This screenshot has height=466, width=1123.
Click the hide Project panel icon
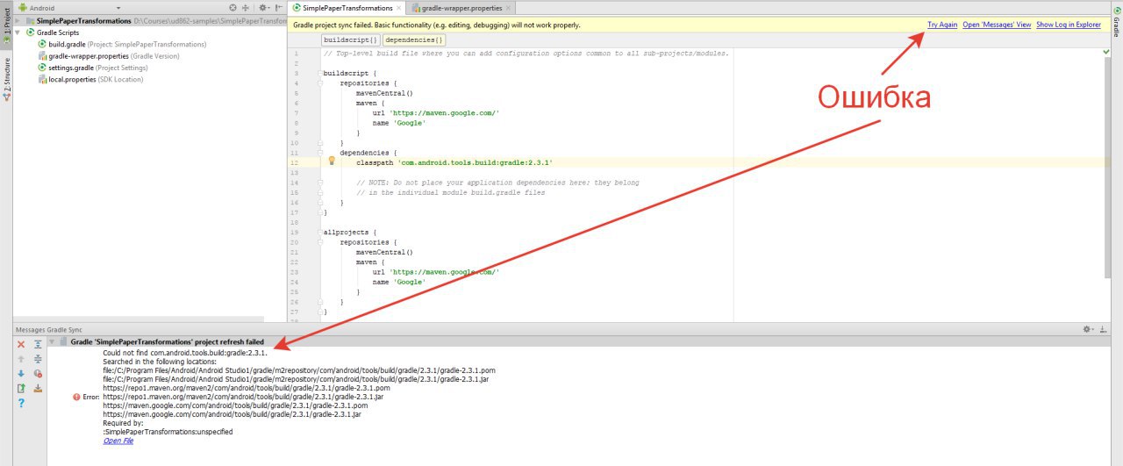[x=278, y=8]
